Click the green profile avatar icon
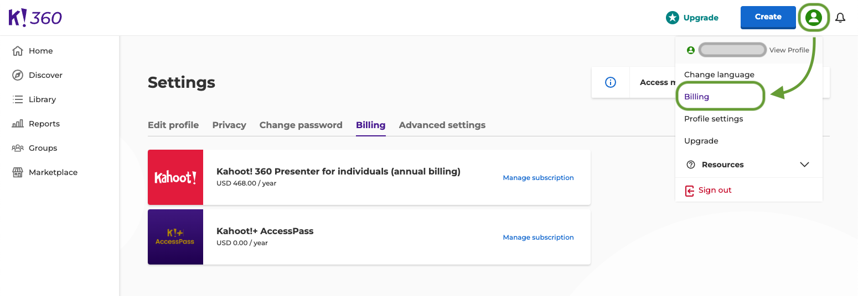858x296 pixels. [x=813, y=18]
